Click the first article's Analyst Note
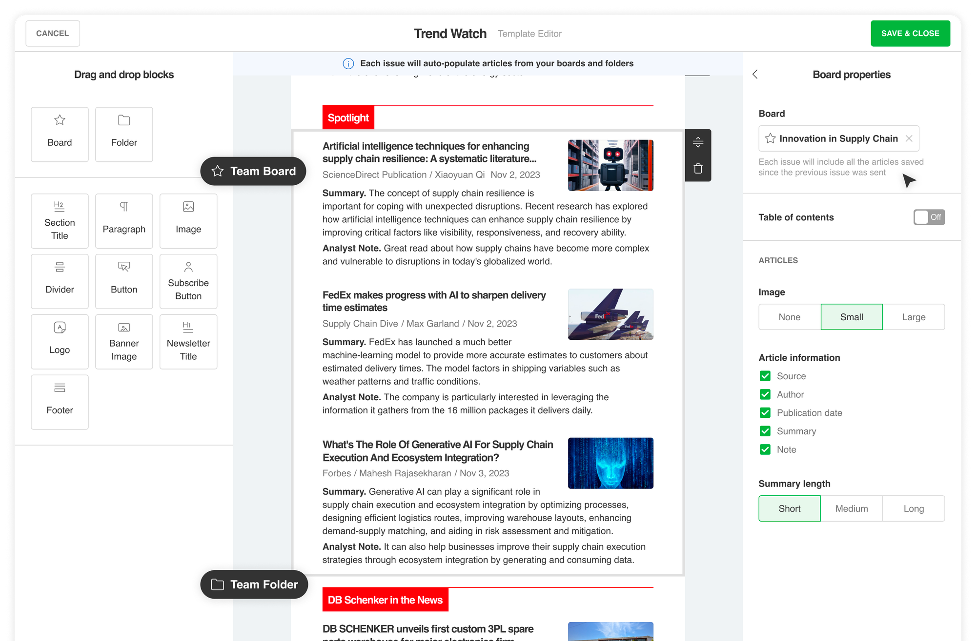The height and width of the screenshot is (641, 976). 486,255
